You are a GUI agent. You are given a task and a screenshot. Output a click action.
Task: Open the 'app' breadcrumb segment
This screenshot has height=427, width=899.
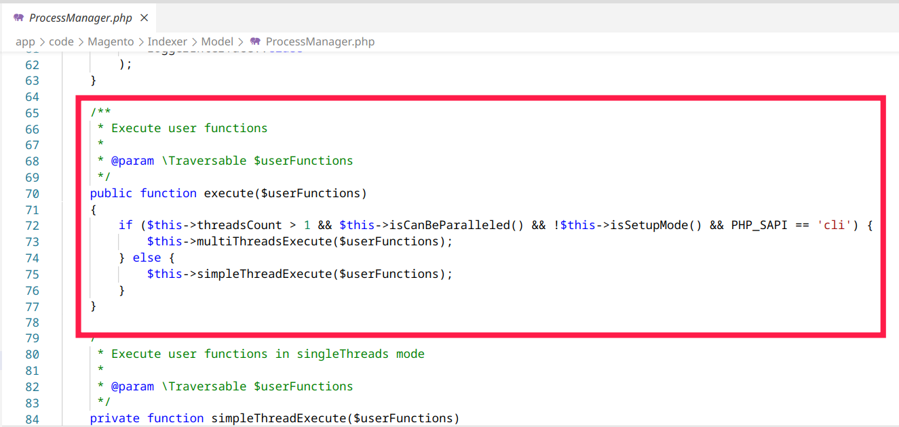(25, 42)
